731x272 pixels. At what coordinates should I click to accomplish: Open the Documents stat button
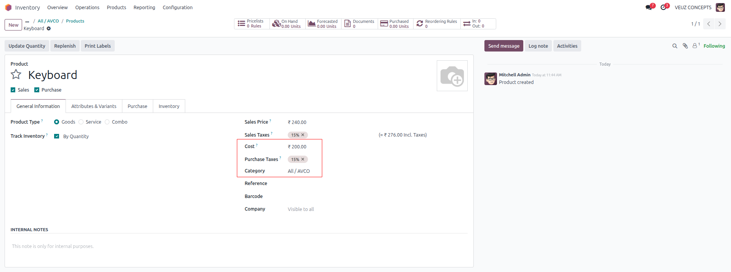[x=359, y=24]
